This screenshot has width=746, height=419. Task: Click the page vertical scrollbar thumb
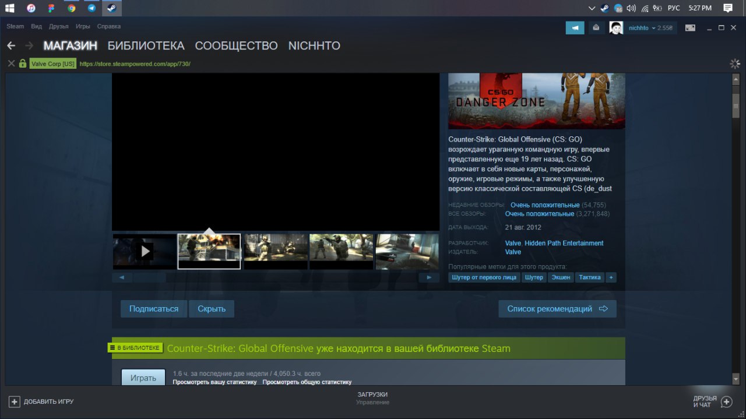pyautogui.click(x=736, y=106)
